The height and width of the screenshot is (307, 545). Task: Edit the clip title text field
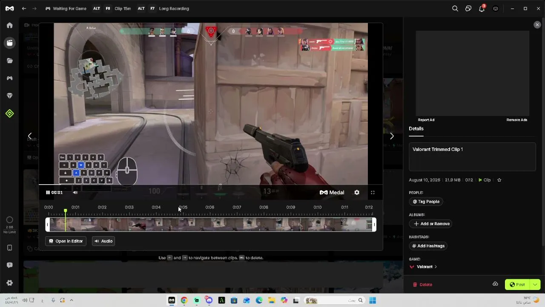click(x=472, y=156)
